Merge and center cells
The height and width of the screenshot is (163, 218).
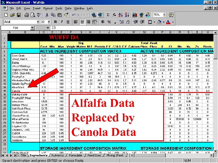[95, 22]
